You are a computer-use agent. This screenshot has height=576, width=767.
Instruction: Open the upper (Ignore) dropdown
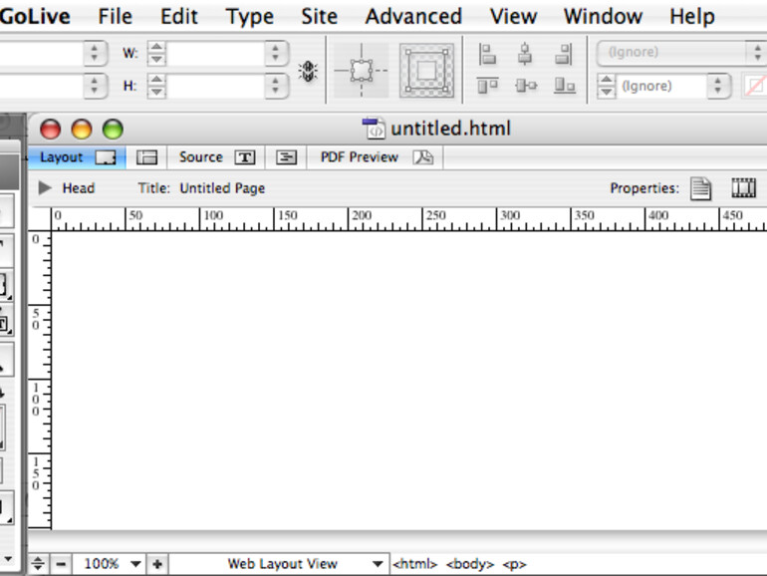(x=681, y=53)
